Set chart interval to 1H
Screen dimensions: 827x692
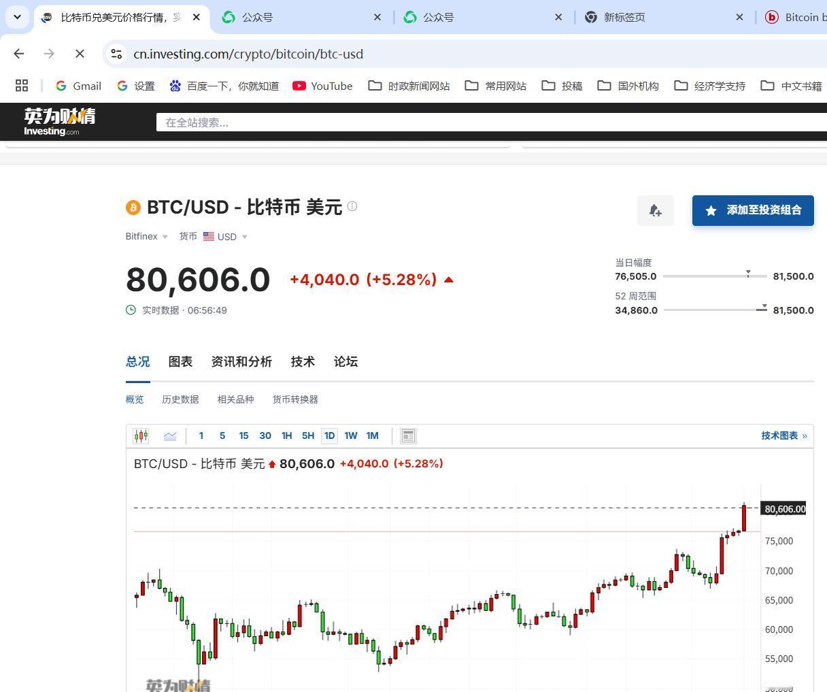point(286,436)
